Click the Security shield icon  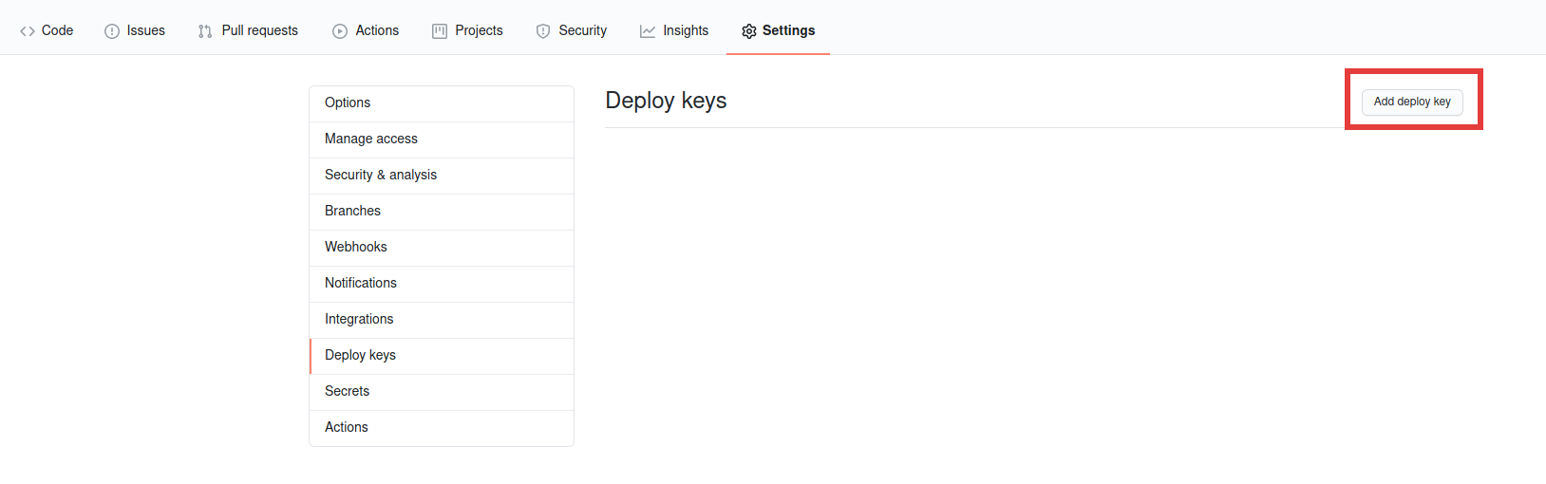click(x=543, y=31)
